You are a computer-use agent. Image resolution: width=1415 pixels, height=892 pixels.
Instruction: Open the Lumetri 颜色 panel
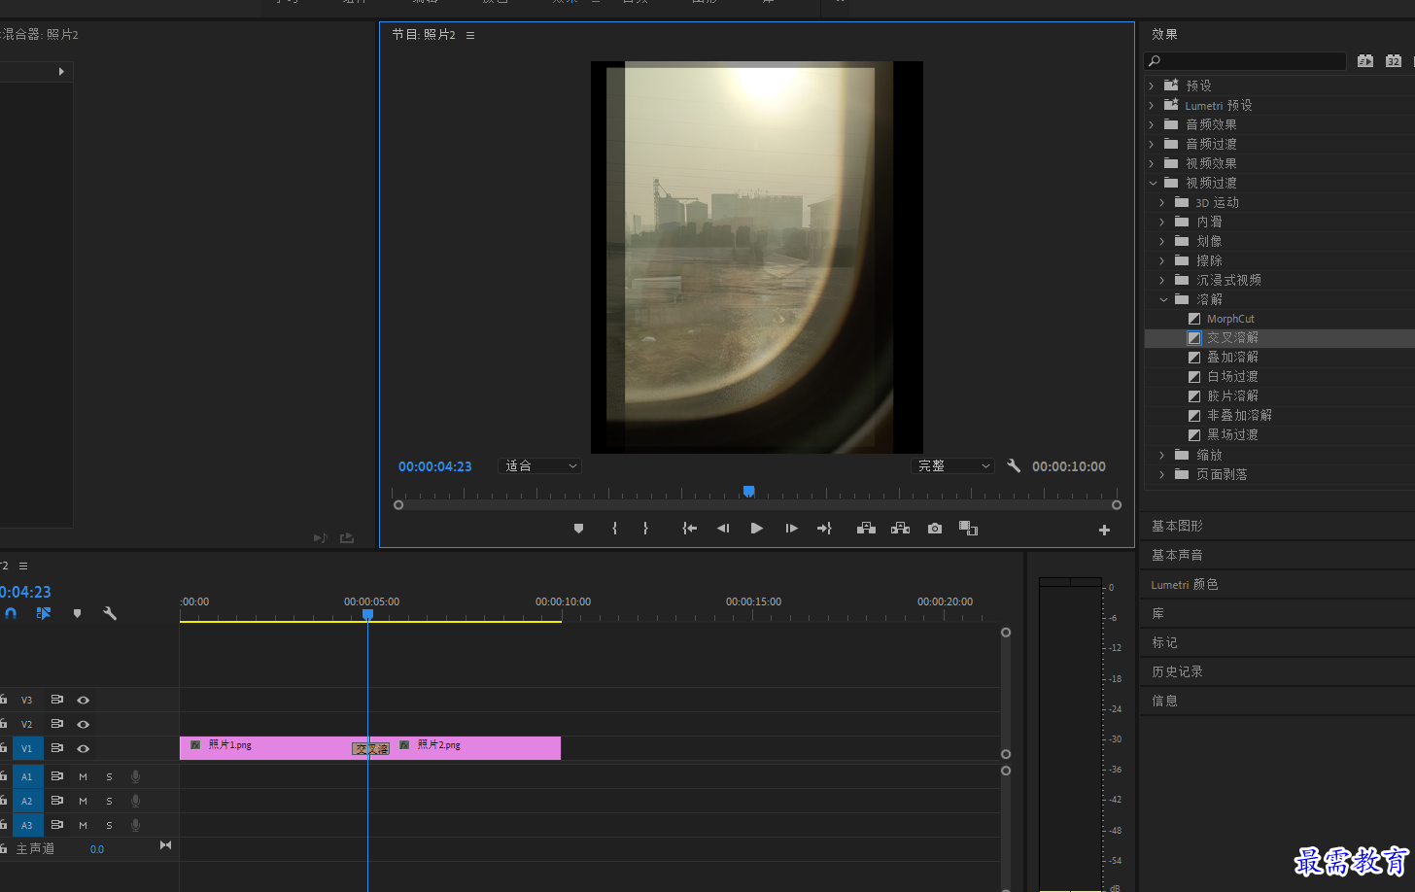point(1184,584)
